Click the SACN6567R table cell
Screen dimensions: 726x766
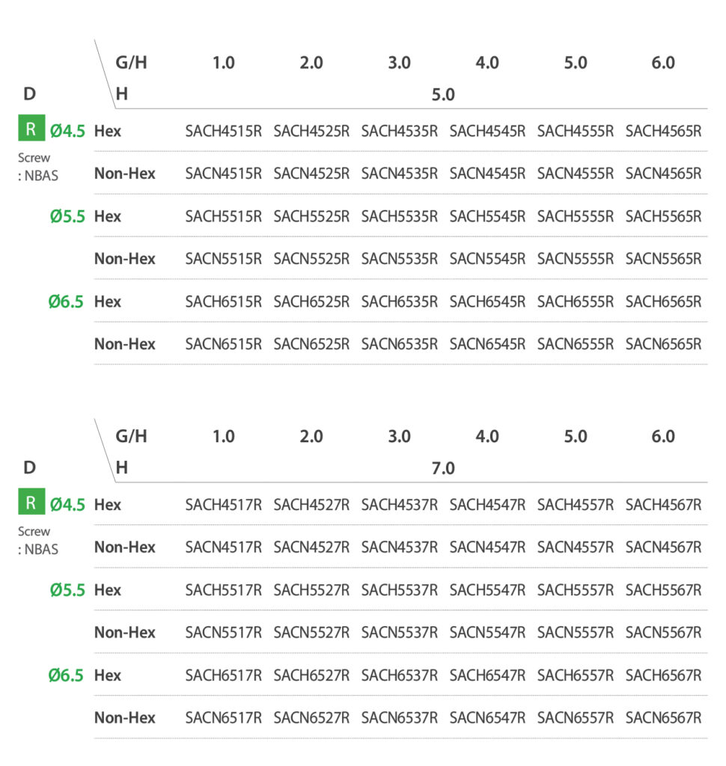pyautogui.click(x=663, y=717)
